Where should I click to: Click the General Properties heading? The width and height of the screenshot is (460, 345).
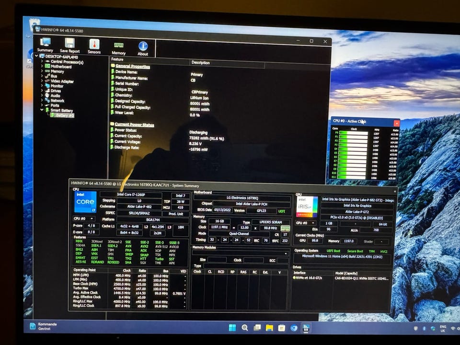[x=133, y=67]
